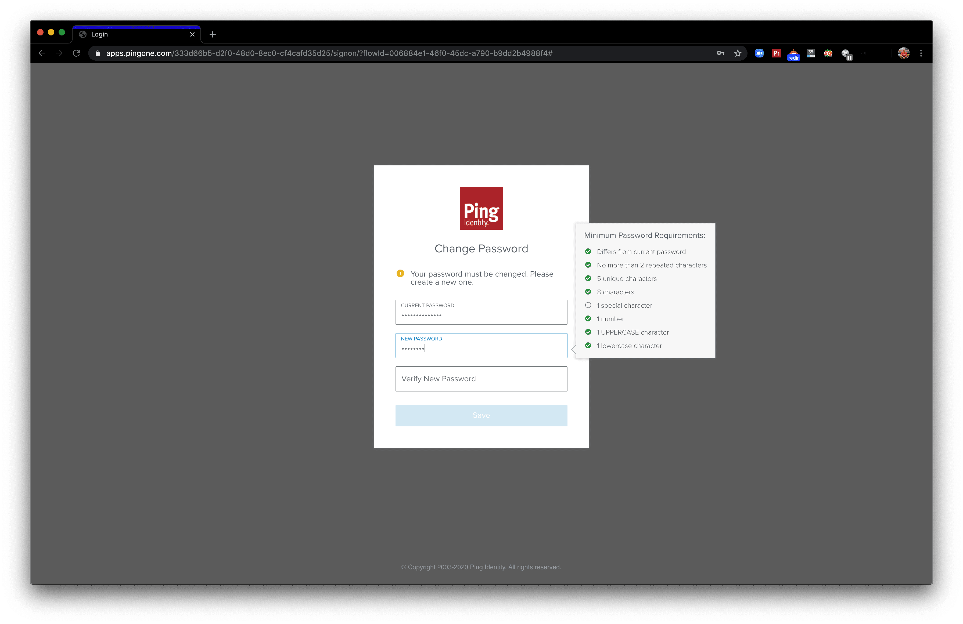The width and height of the screenshot is (963, 624).
Task: Close the Login tab
Action: [x=192, y=34]
